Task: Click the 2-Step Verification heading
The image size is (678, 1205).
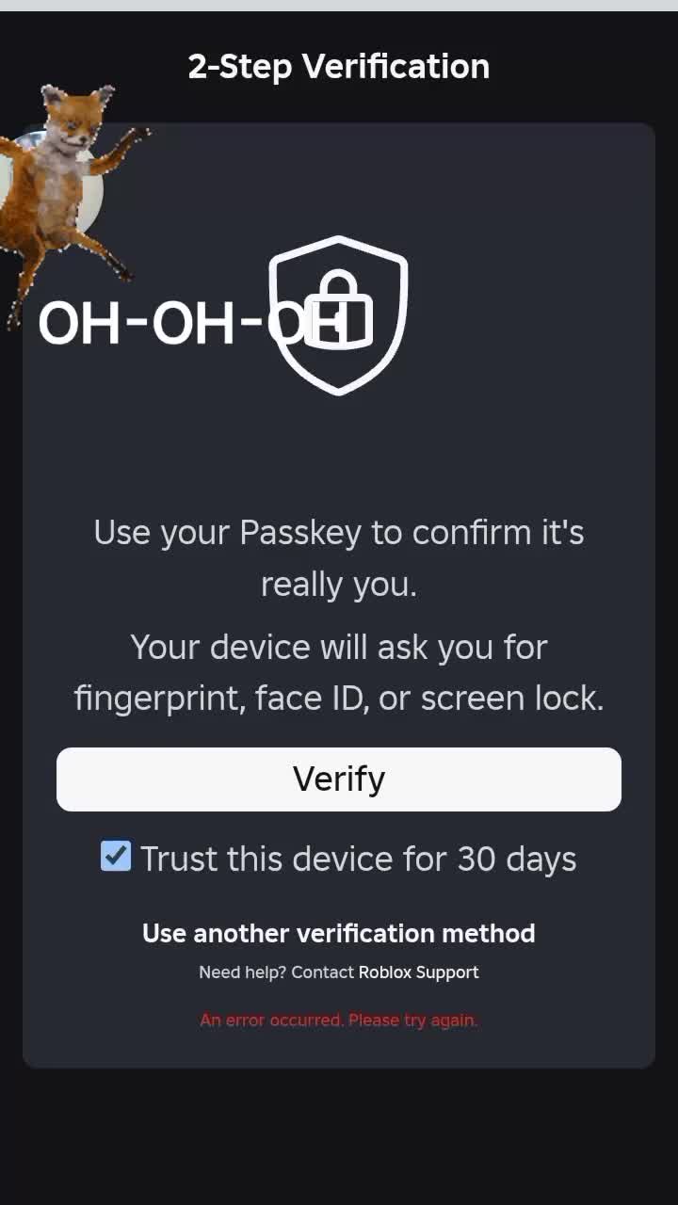Action: (339, 67)
